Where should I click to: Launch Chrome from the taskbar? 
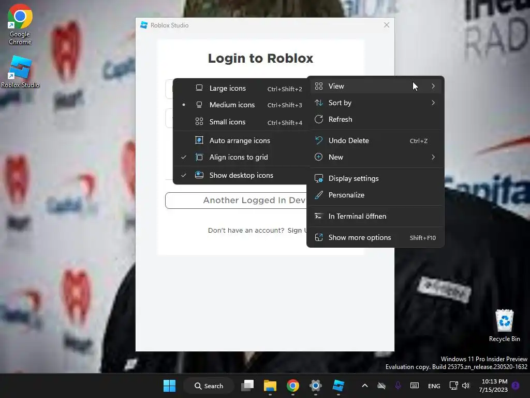(x=293, y=386)
